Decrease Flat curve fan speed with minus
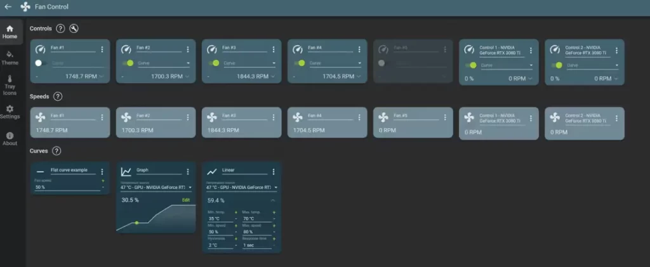650x267 pixels. point(103,188)
